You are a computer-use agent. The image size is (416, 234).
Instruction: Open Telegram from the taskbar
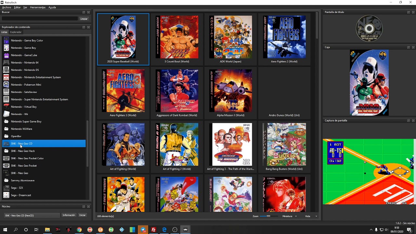pos(143,230)
